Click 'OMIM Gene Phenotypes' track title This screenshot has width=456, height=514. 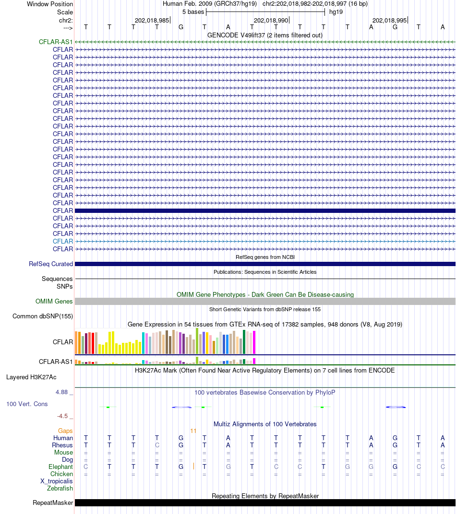click(x=265, y=295)
